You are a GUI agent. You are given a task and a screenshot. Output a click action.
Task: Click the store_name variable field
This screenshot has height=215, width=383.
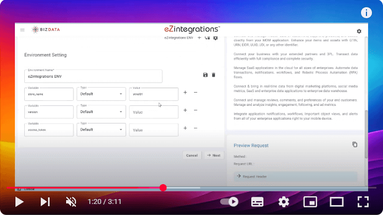[x=49, y=94]
